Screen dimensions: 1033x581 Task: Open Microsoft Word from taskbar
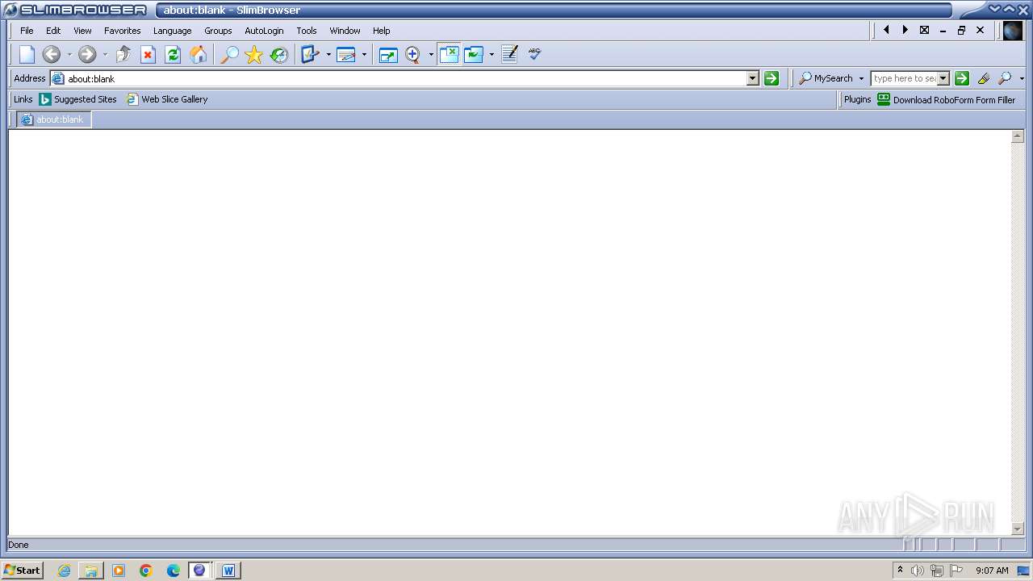coord(228,571)
